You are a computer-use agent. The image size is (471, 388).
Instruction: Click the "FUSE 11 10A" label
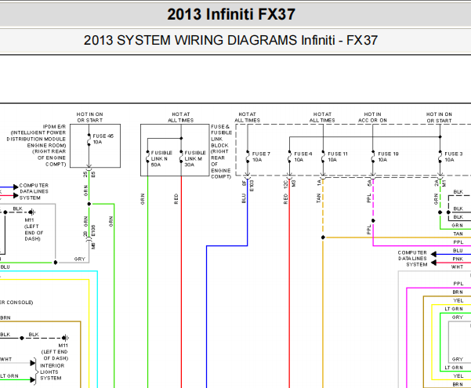click(338, 157)
